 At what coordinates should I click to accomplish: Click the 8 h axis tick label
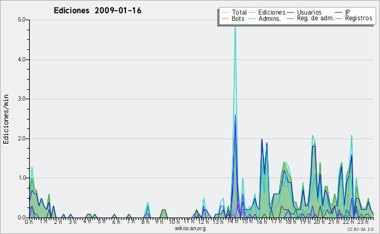click(x=145, y=221)
